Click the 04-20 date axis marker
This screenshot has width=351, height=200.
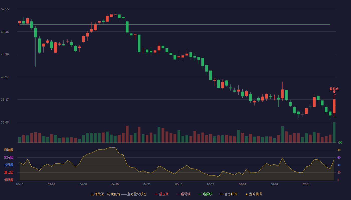(x=115, y=184)
